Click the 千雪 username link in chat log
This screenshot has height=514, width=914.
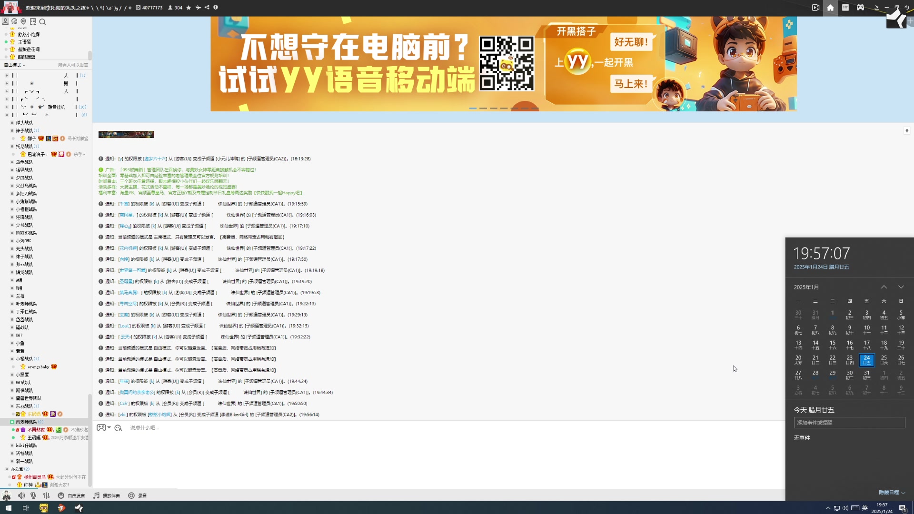(x=124, y=204)
